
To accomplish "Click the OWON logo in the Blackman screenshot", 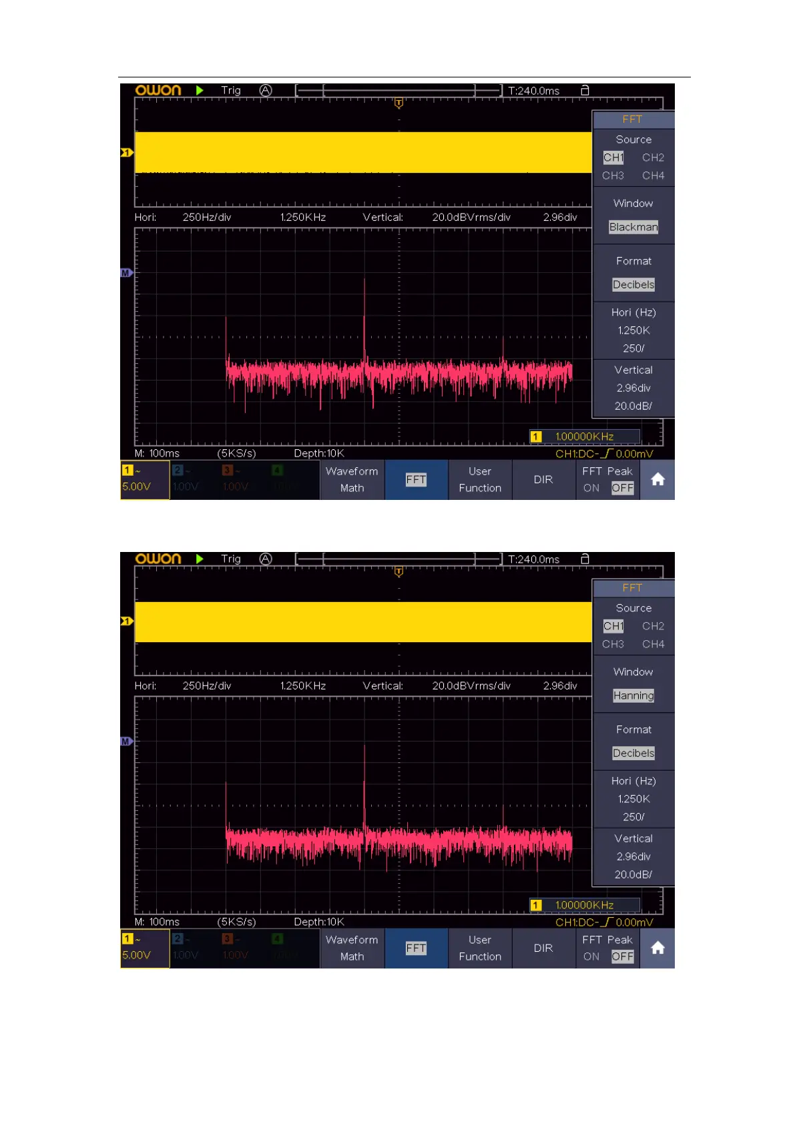I will [158, 90].
